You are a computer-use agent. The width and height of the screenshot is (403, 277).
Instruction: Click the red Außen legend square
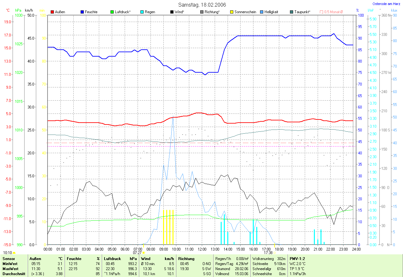pyautogui.click(x=52, y=12)
